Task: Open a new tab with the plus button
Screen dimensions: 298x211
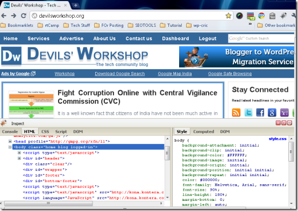Action: coord(76,5)
